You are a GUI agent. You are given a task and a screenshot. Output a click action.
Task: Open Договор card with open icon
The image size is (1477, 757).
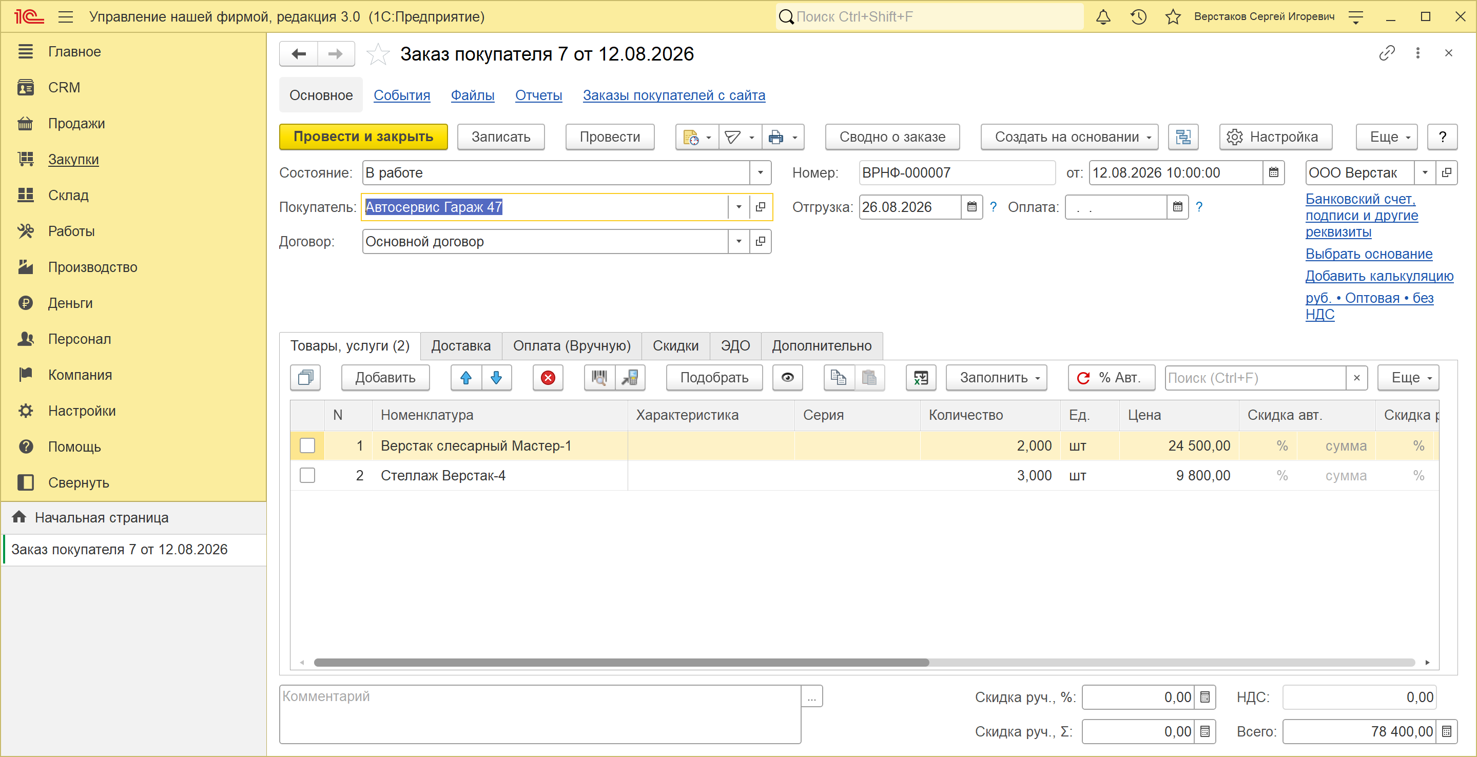(x=760, y=241)
